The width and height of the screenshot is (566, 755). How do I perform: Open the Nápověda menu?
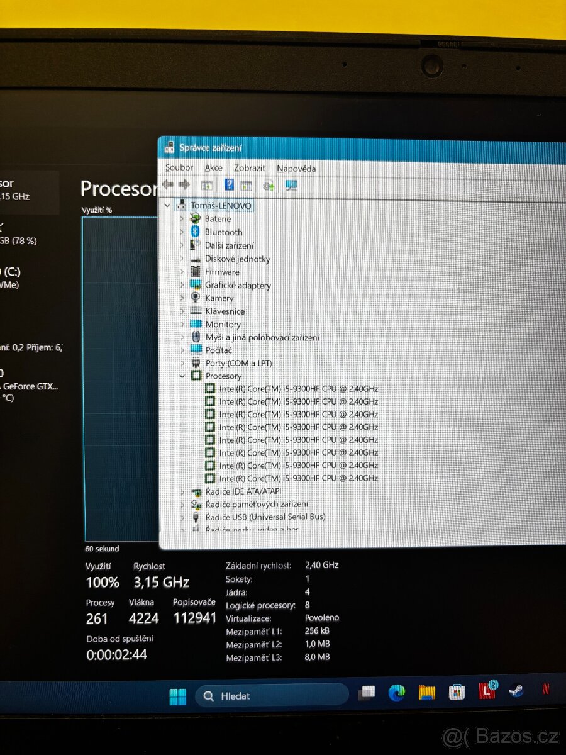point(297,168)
